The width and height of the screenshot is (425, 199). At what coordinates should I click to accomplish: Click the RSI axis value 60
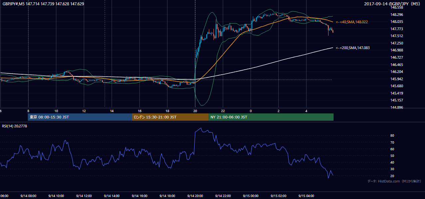pyautogui.click(x=392, y=149)
